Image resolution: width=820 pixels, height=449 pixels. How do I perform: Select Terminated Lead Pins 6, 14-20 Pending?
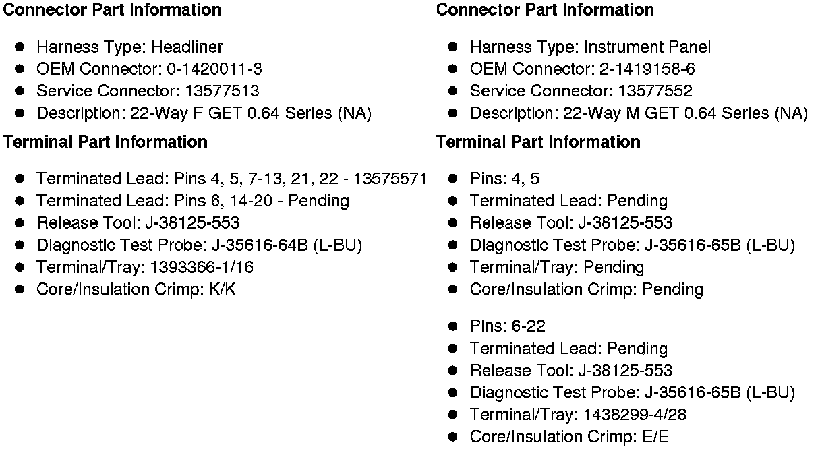point(193,201)
